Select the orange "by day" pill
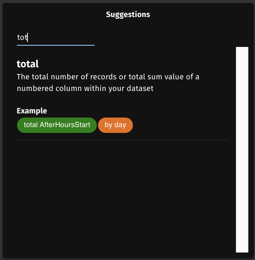The height and width of the screenshot is (260, 255). tap(115, 125)
